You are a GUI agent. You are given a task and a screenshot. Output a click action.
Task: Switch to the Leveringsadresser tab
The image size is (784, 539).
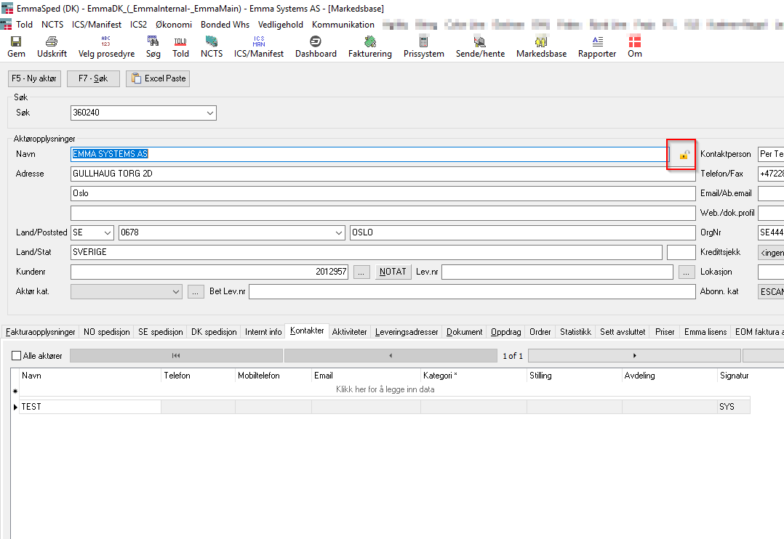pos(407,332)
